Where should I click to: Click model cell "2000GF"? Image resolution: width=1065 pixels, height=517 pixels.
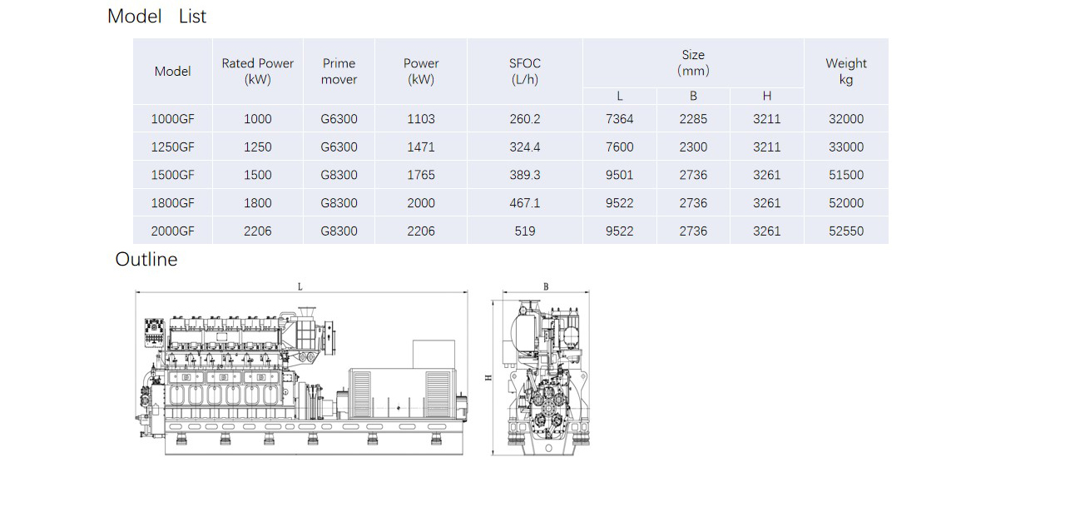coord(173,231)
